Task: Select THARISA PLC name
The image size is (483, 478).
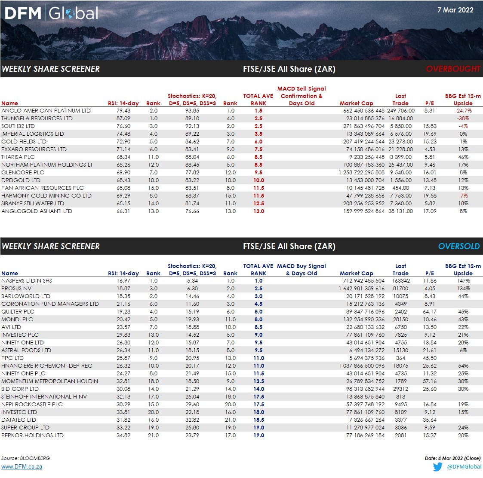Action: 18,157
